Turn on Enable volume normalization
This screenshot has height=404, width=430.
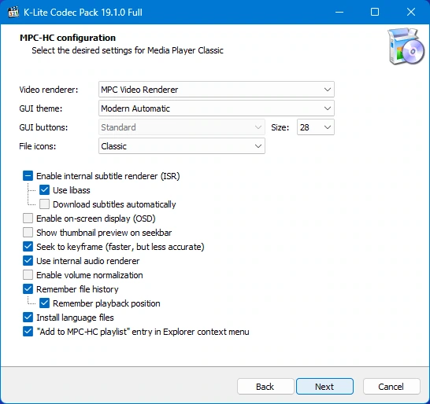28,275
